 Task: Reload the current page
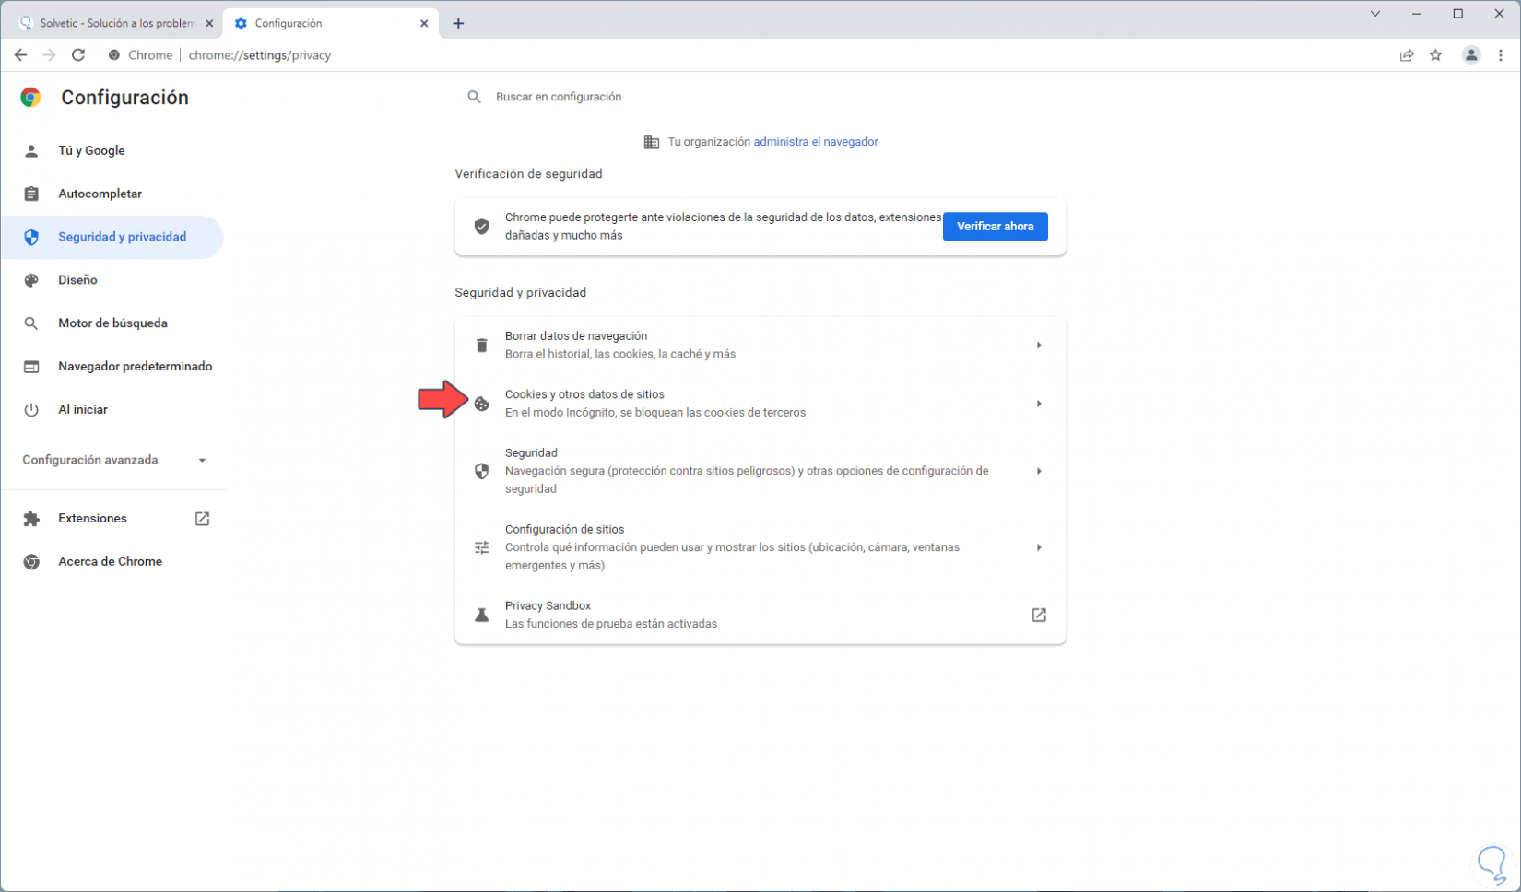[x=78, y=55]
